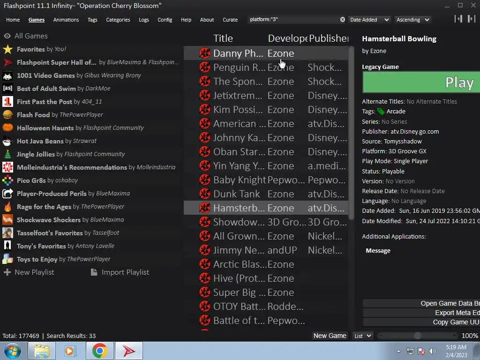Click the Best of Adult Swim [as] icon
This screenshot has width=480, height=360.
pyautogui.click(x=7, y=89)
